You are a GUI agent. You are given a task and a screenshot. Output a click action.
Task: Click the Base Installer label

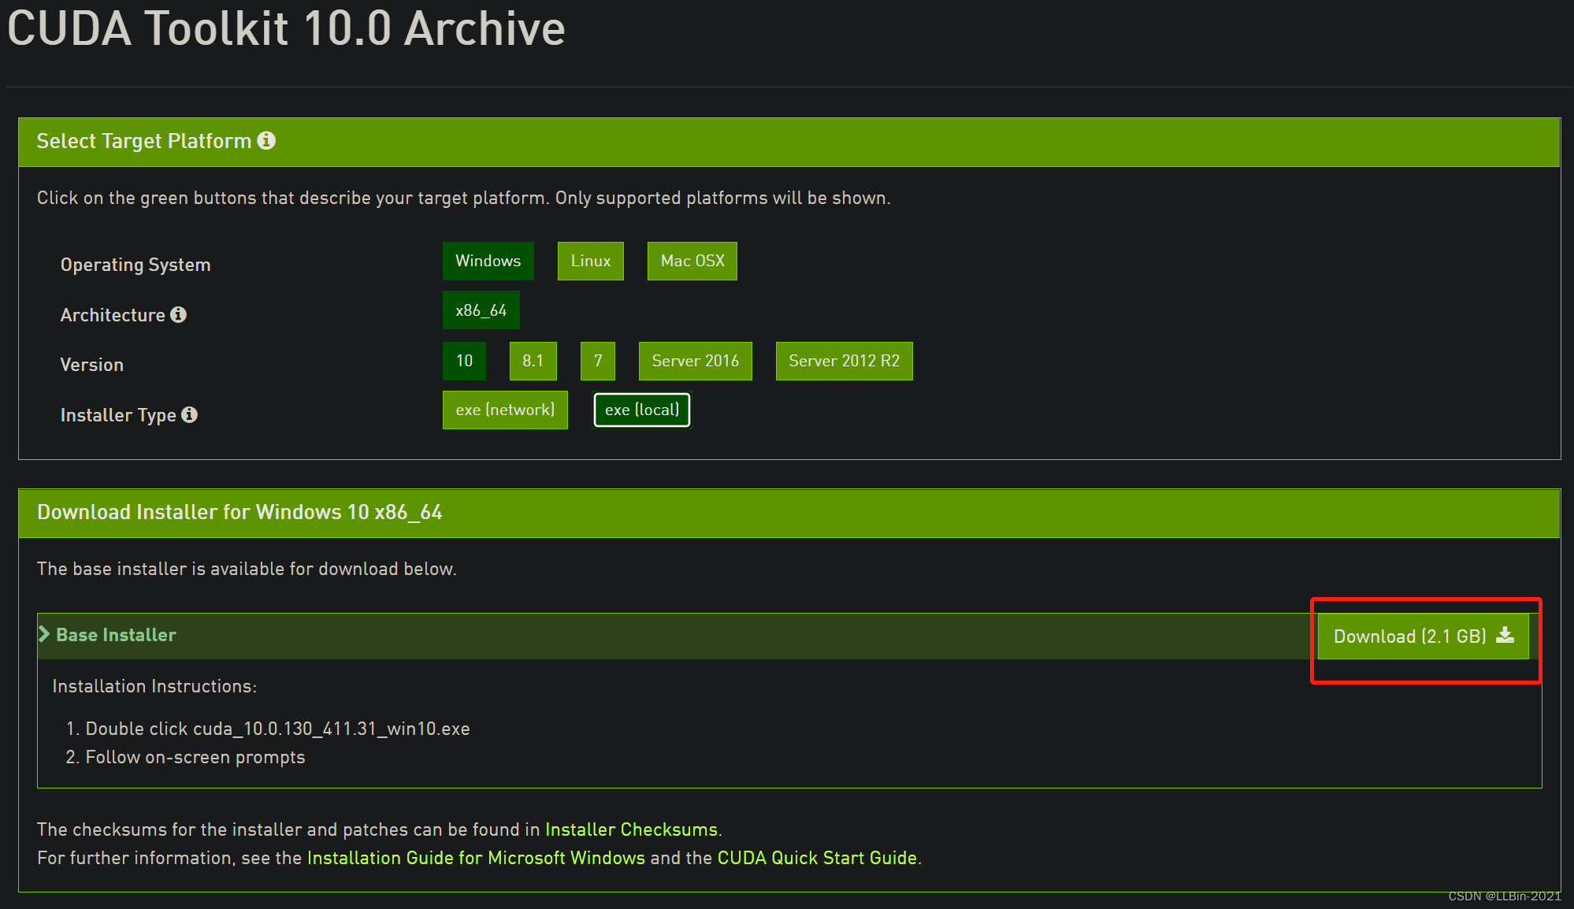point(116,635)
